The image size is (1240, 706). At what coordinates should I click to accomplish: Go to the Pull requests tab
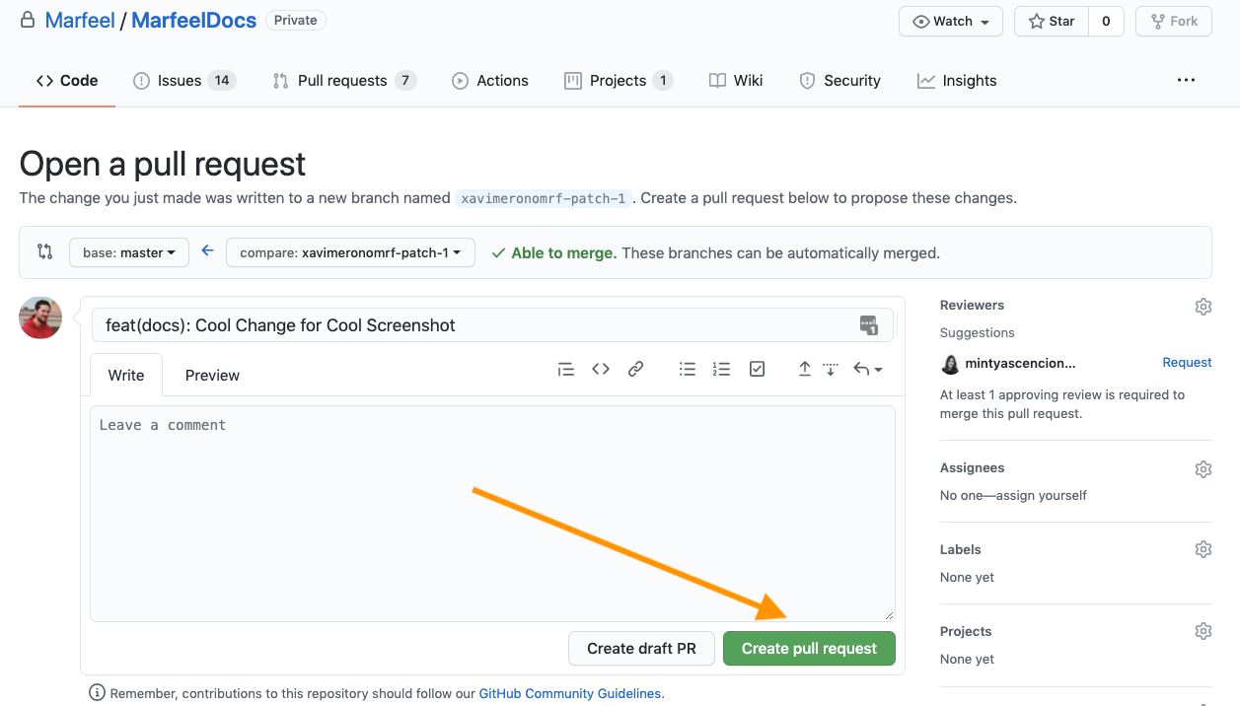point(344,81)
